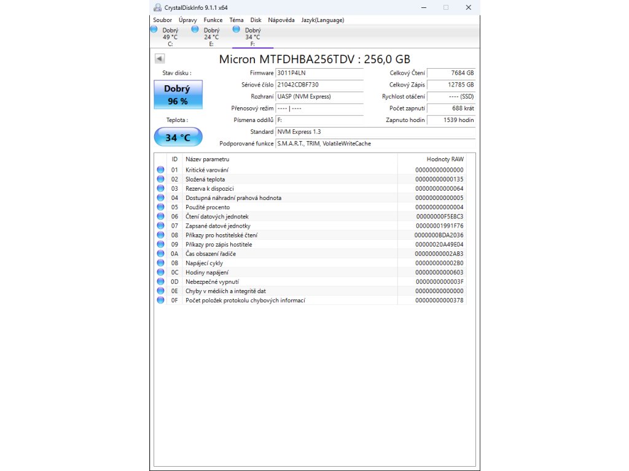The height and width of the screenshot is (471, 629).
Task: Open the Funkce menu
Action: (x=213, y=20)
